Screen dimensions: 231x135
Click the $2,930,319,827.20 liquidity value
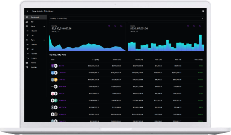click(x=62, y=28)
